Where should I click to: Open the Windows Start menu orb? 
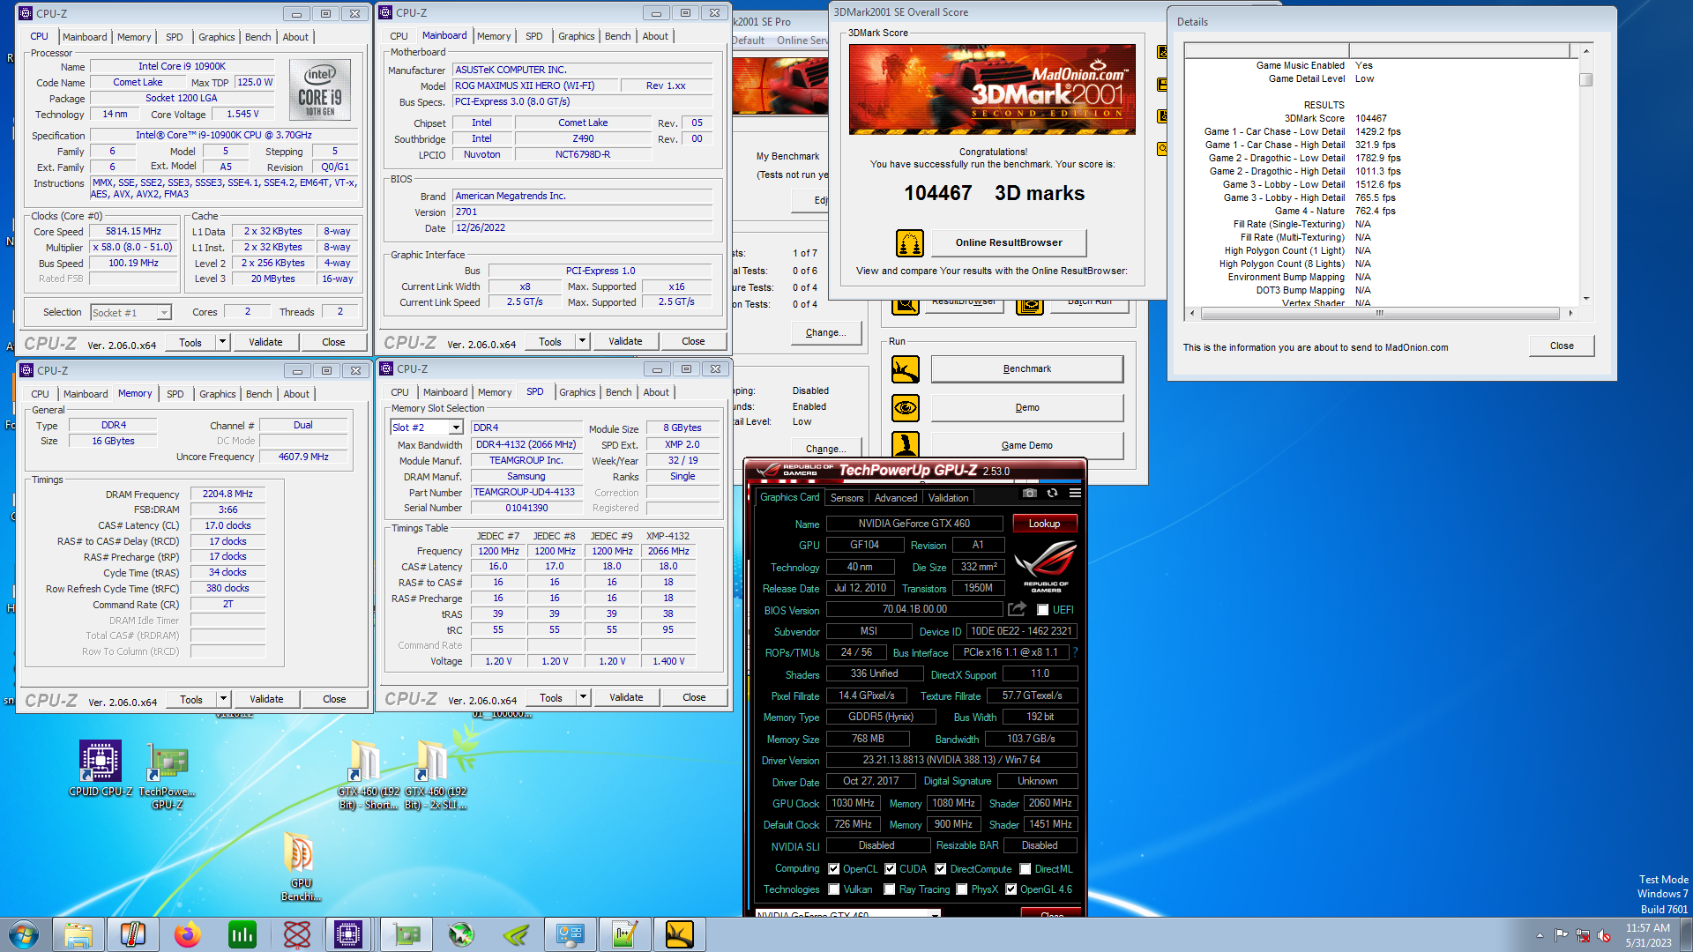(24, 934)
